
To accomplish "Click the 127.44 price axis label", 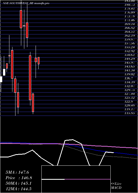I will [130, 94].
